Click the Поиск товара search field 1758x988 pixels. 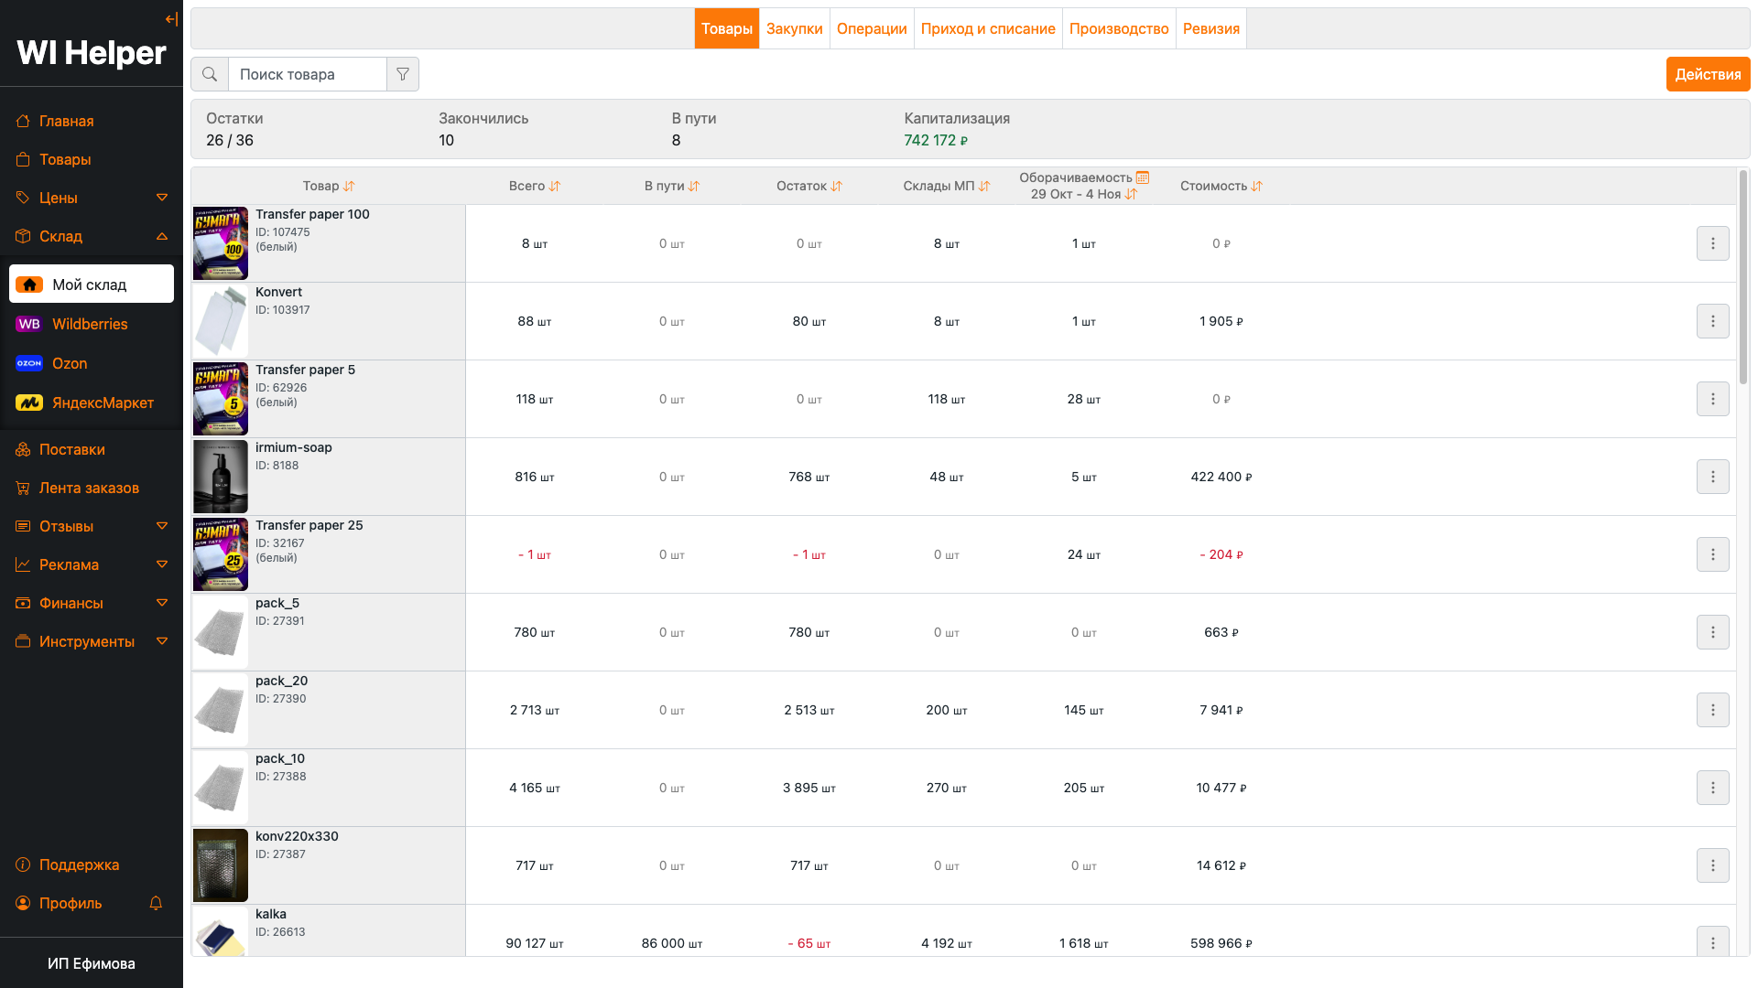pyautogui.click(x=307, y=74)
